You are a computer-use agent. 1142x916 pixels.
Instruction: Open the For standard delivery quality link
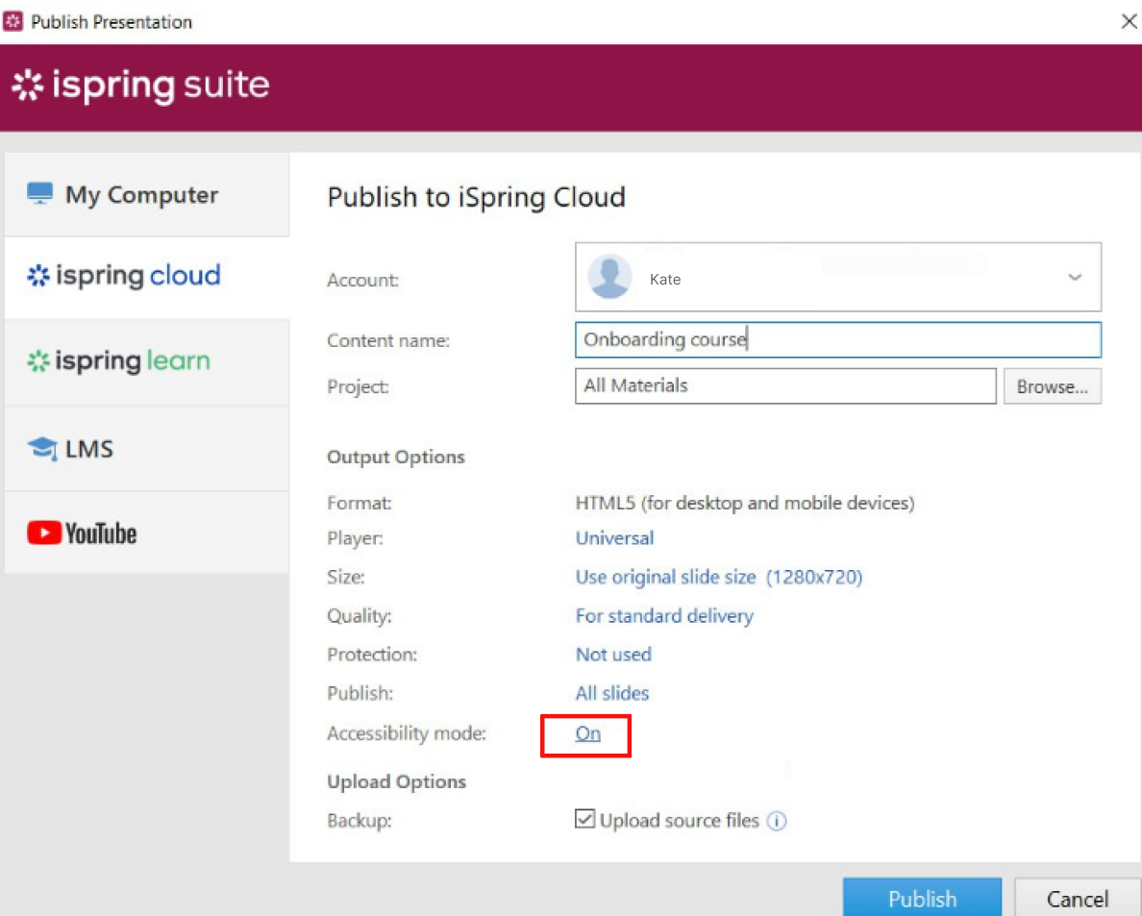click(664, 616)
